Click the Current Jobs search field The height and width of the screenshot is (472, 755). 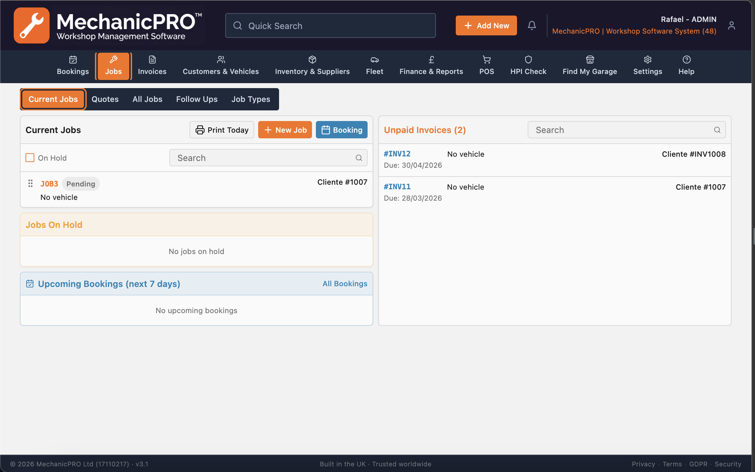(x=268, y=158)
